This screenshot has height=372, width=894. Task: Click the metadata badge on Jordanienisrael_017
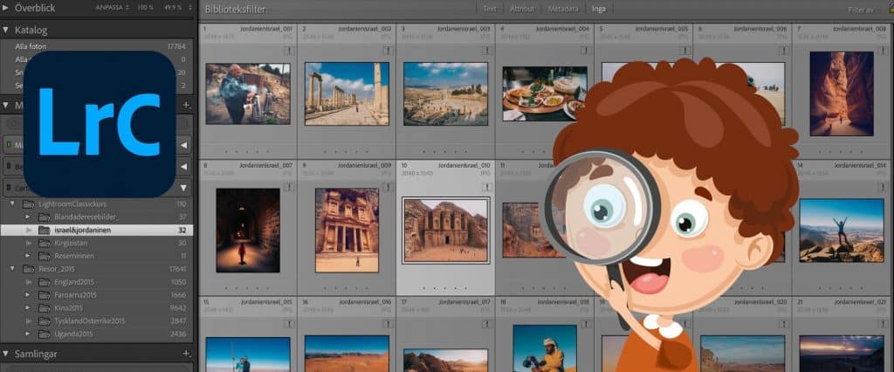click(487, 324)
